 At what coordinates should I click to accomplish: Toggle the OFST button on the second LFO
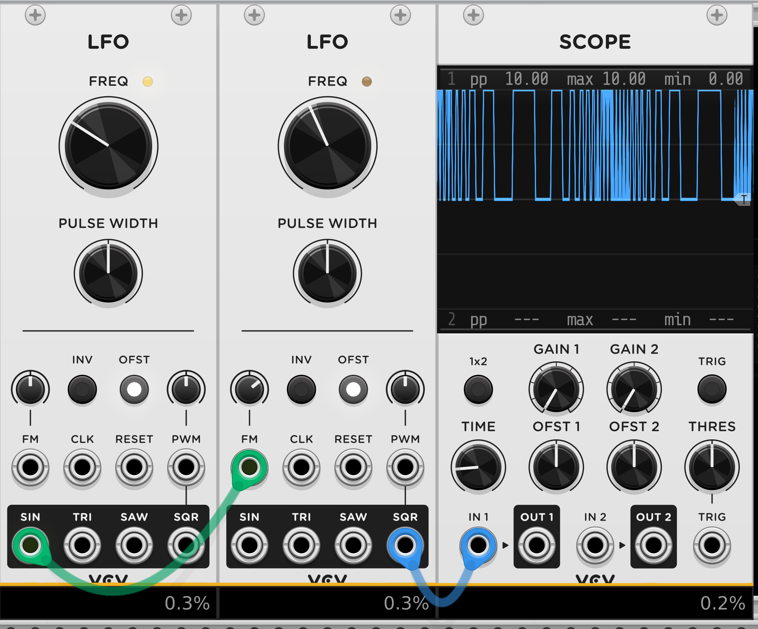click(x=353, y=389)
